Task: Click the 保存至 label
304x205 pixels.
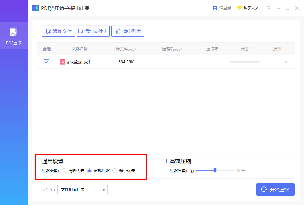Action: [x=48, y=189]
